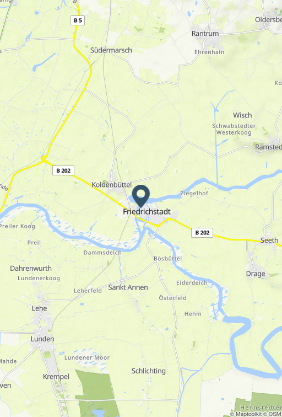Click the Seeth village label
Screen dimensions: 282x417
[269, 240]
